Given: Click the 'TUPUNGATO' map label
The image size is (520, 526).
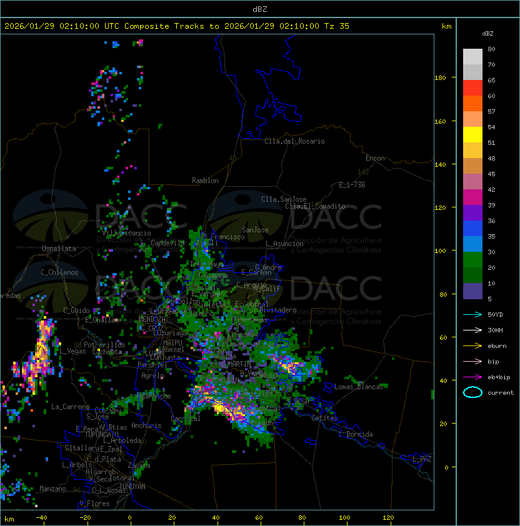Looking at the screenshot, I should coord(101,434).
